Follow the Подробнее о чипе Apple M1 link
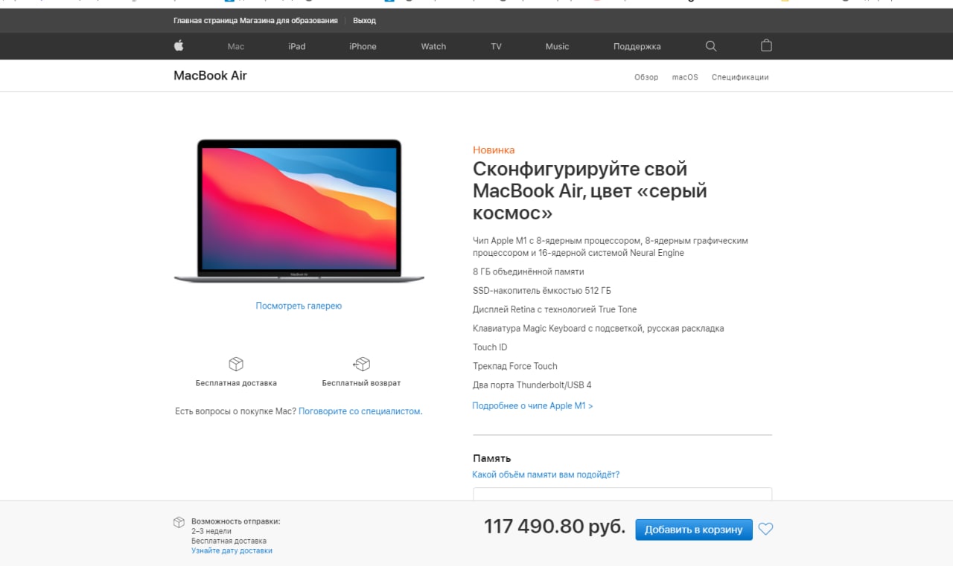 click(x=532, y=406)
